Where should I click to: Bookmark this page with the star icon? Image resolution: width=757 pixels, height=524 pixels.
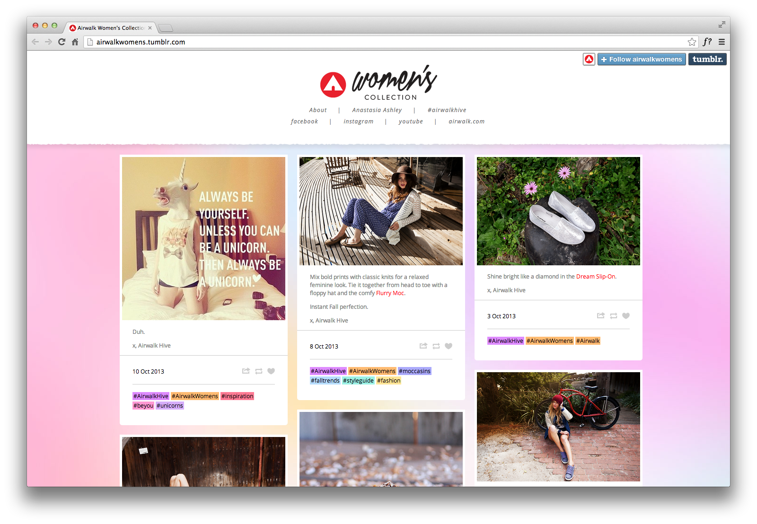[692, 42]
